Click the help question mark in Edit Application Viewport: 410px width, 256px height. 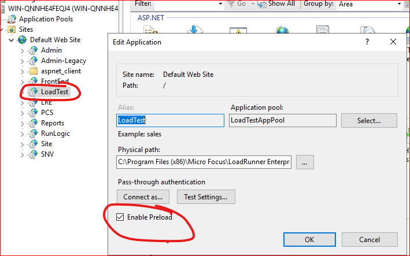coord(367,42)
